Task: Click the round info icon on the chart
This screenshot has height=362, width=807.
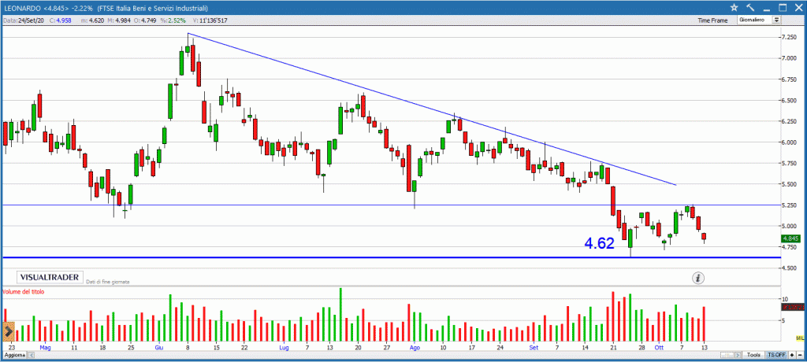Action: click(x=698, y=278)
